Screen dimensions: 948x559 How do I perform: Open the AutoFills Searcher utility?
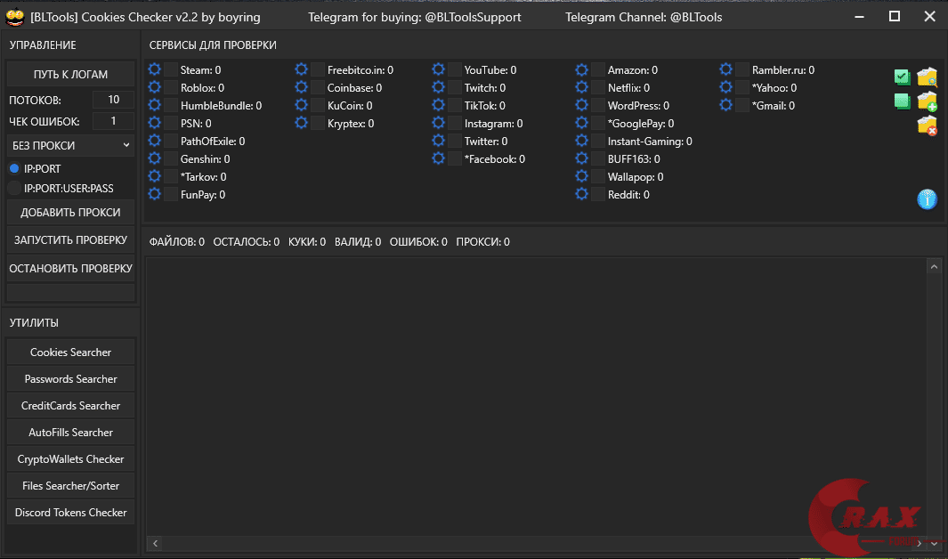[x=70, y=432]
